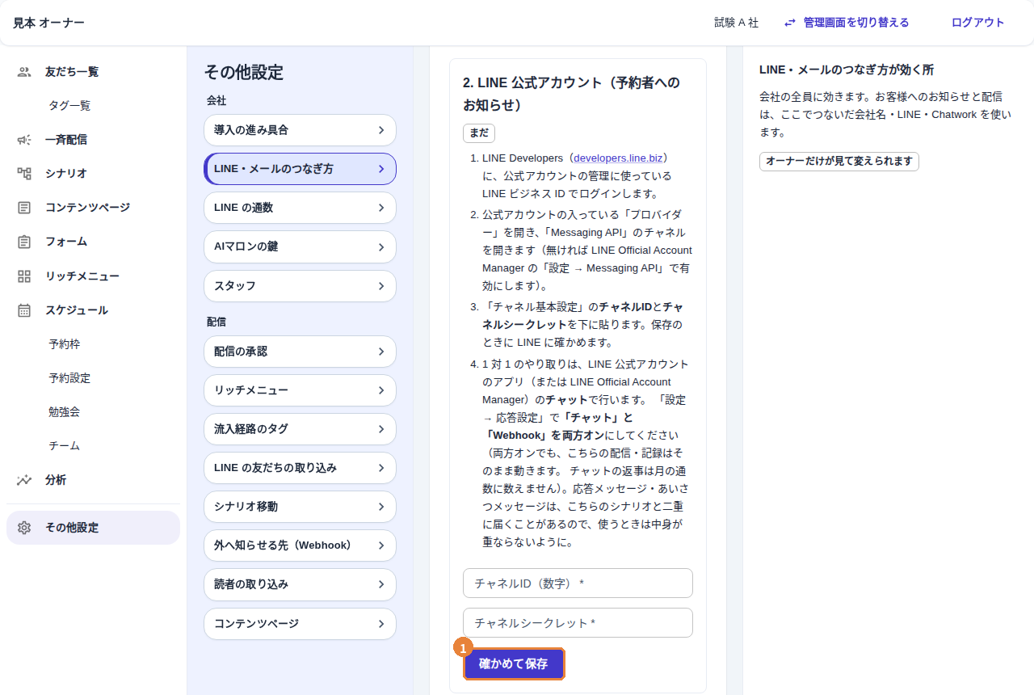Image resolution: width=1034 pixels, height=695 pixels.
Task: Click the friends list people icon
Action: point(24,72)
